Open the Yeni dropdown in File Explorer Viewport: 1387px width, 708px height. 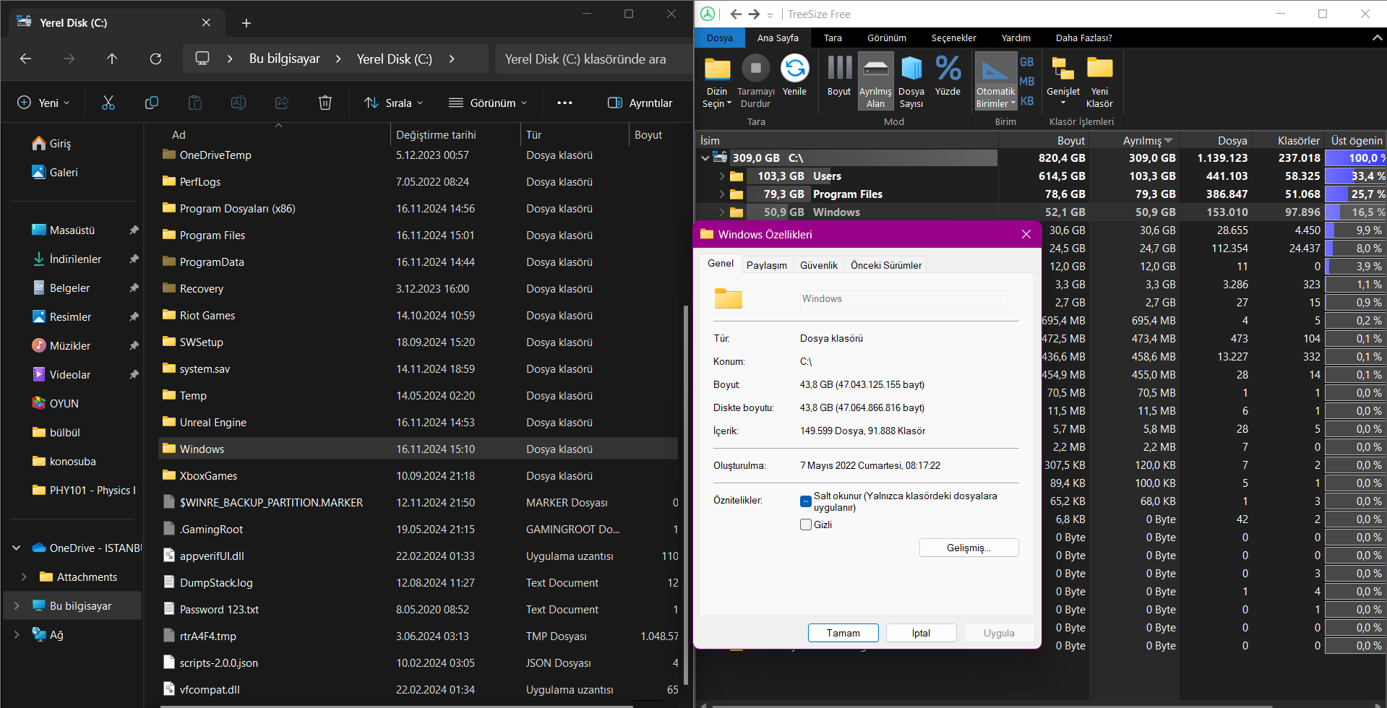pos(43,103)
